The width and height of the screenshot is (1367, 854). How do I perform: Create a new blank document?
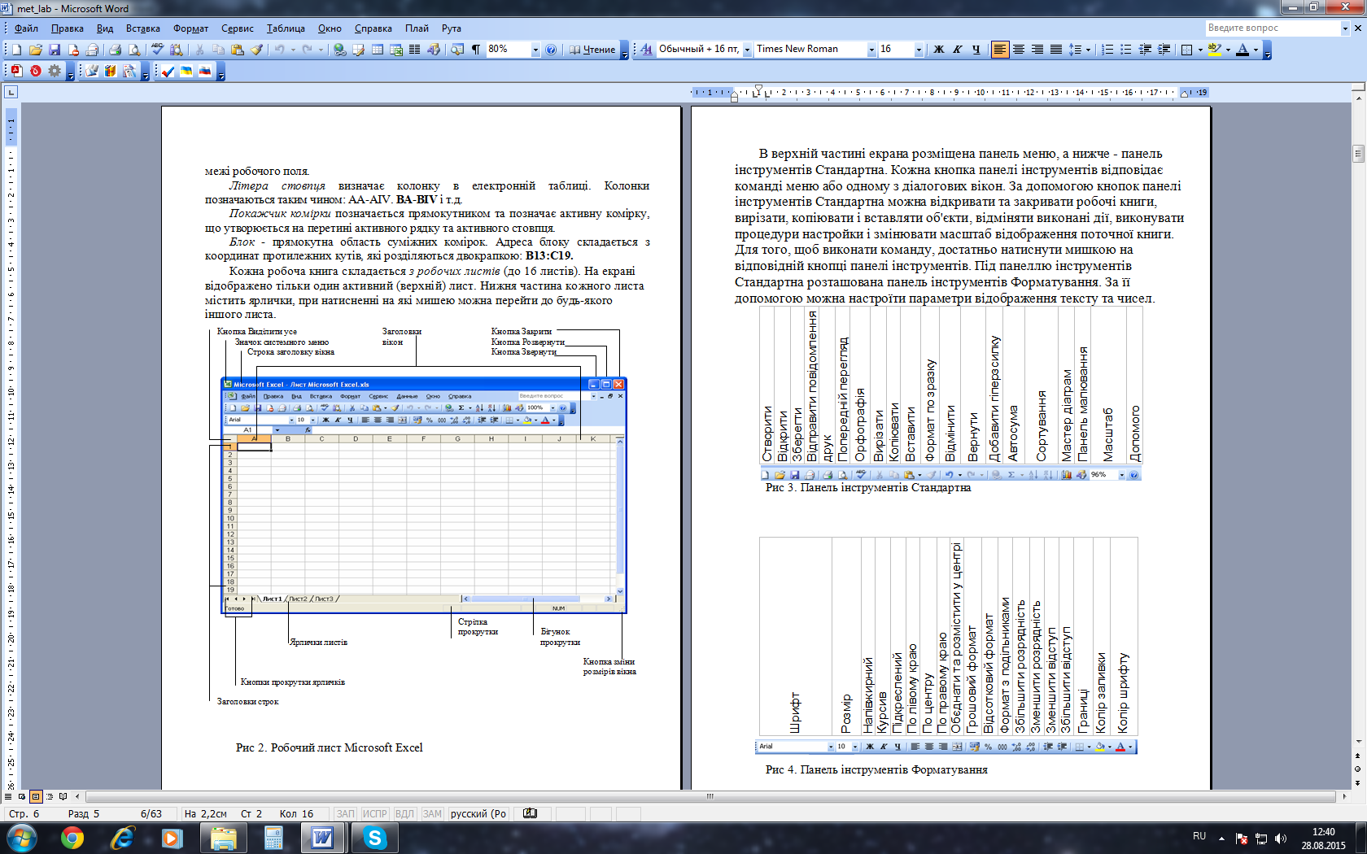[17, 50]
